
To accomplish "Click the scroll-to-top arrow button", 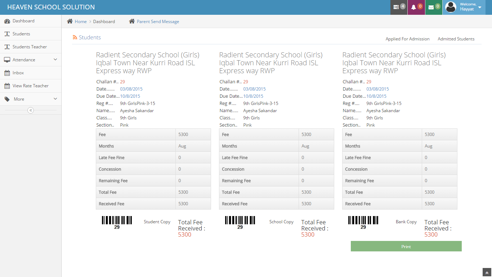I will click(487, 273).
